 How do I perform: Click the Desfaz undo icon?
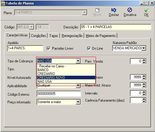(114, 10)
